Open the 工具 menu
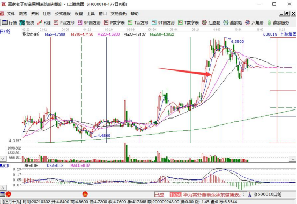Screen dimensions: 297x204 tap(91, 13)
